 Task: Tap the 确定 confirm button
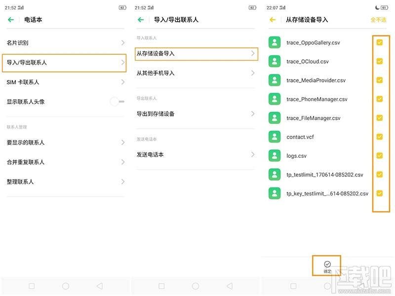pos(326,265)
